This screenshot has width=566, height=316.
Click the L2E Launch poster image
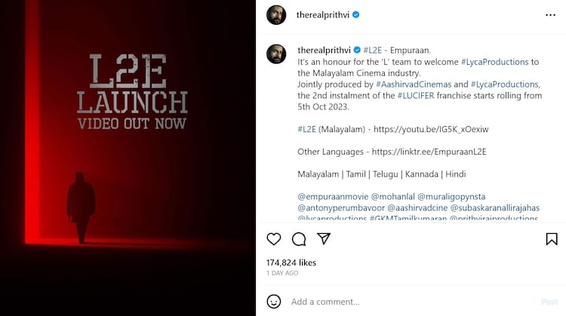click(128, 158)
